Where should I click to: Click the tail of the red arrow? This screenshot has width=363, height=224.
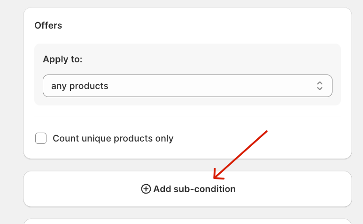[x=265, y=133]
